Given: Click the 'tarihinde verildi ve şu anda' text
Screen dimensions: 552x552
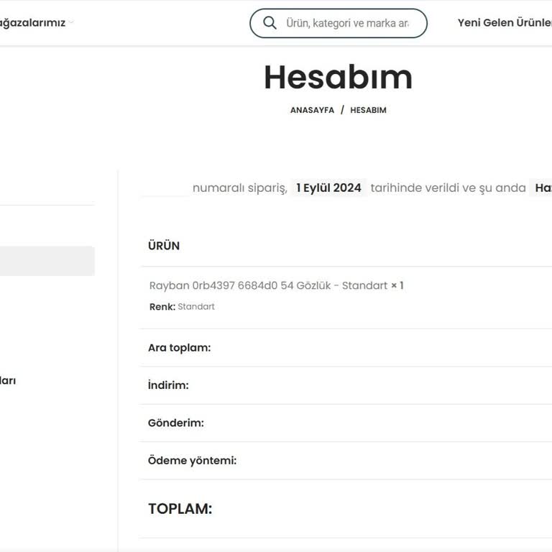Looking at the screenshot, I should pos(448,188).
